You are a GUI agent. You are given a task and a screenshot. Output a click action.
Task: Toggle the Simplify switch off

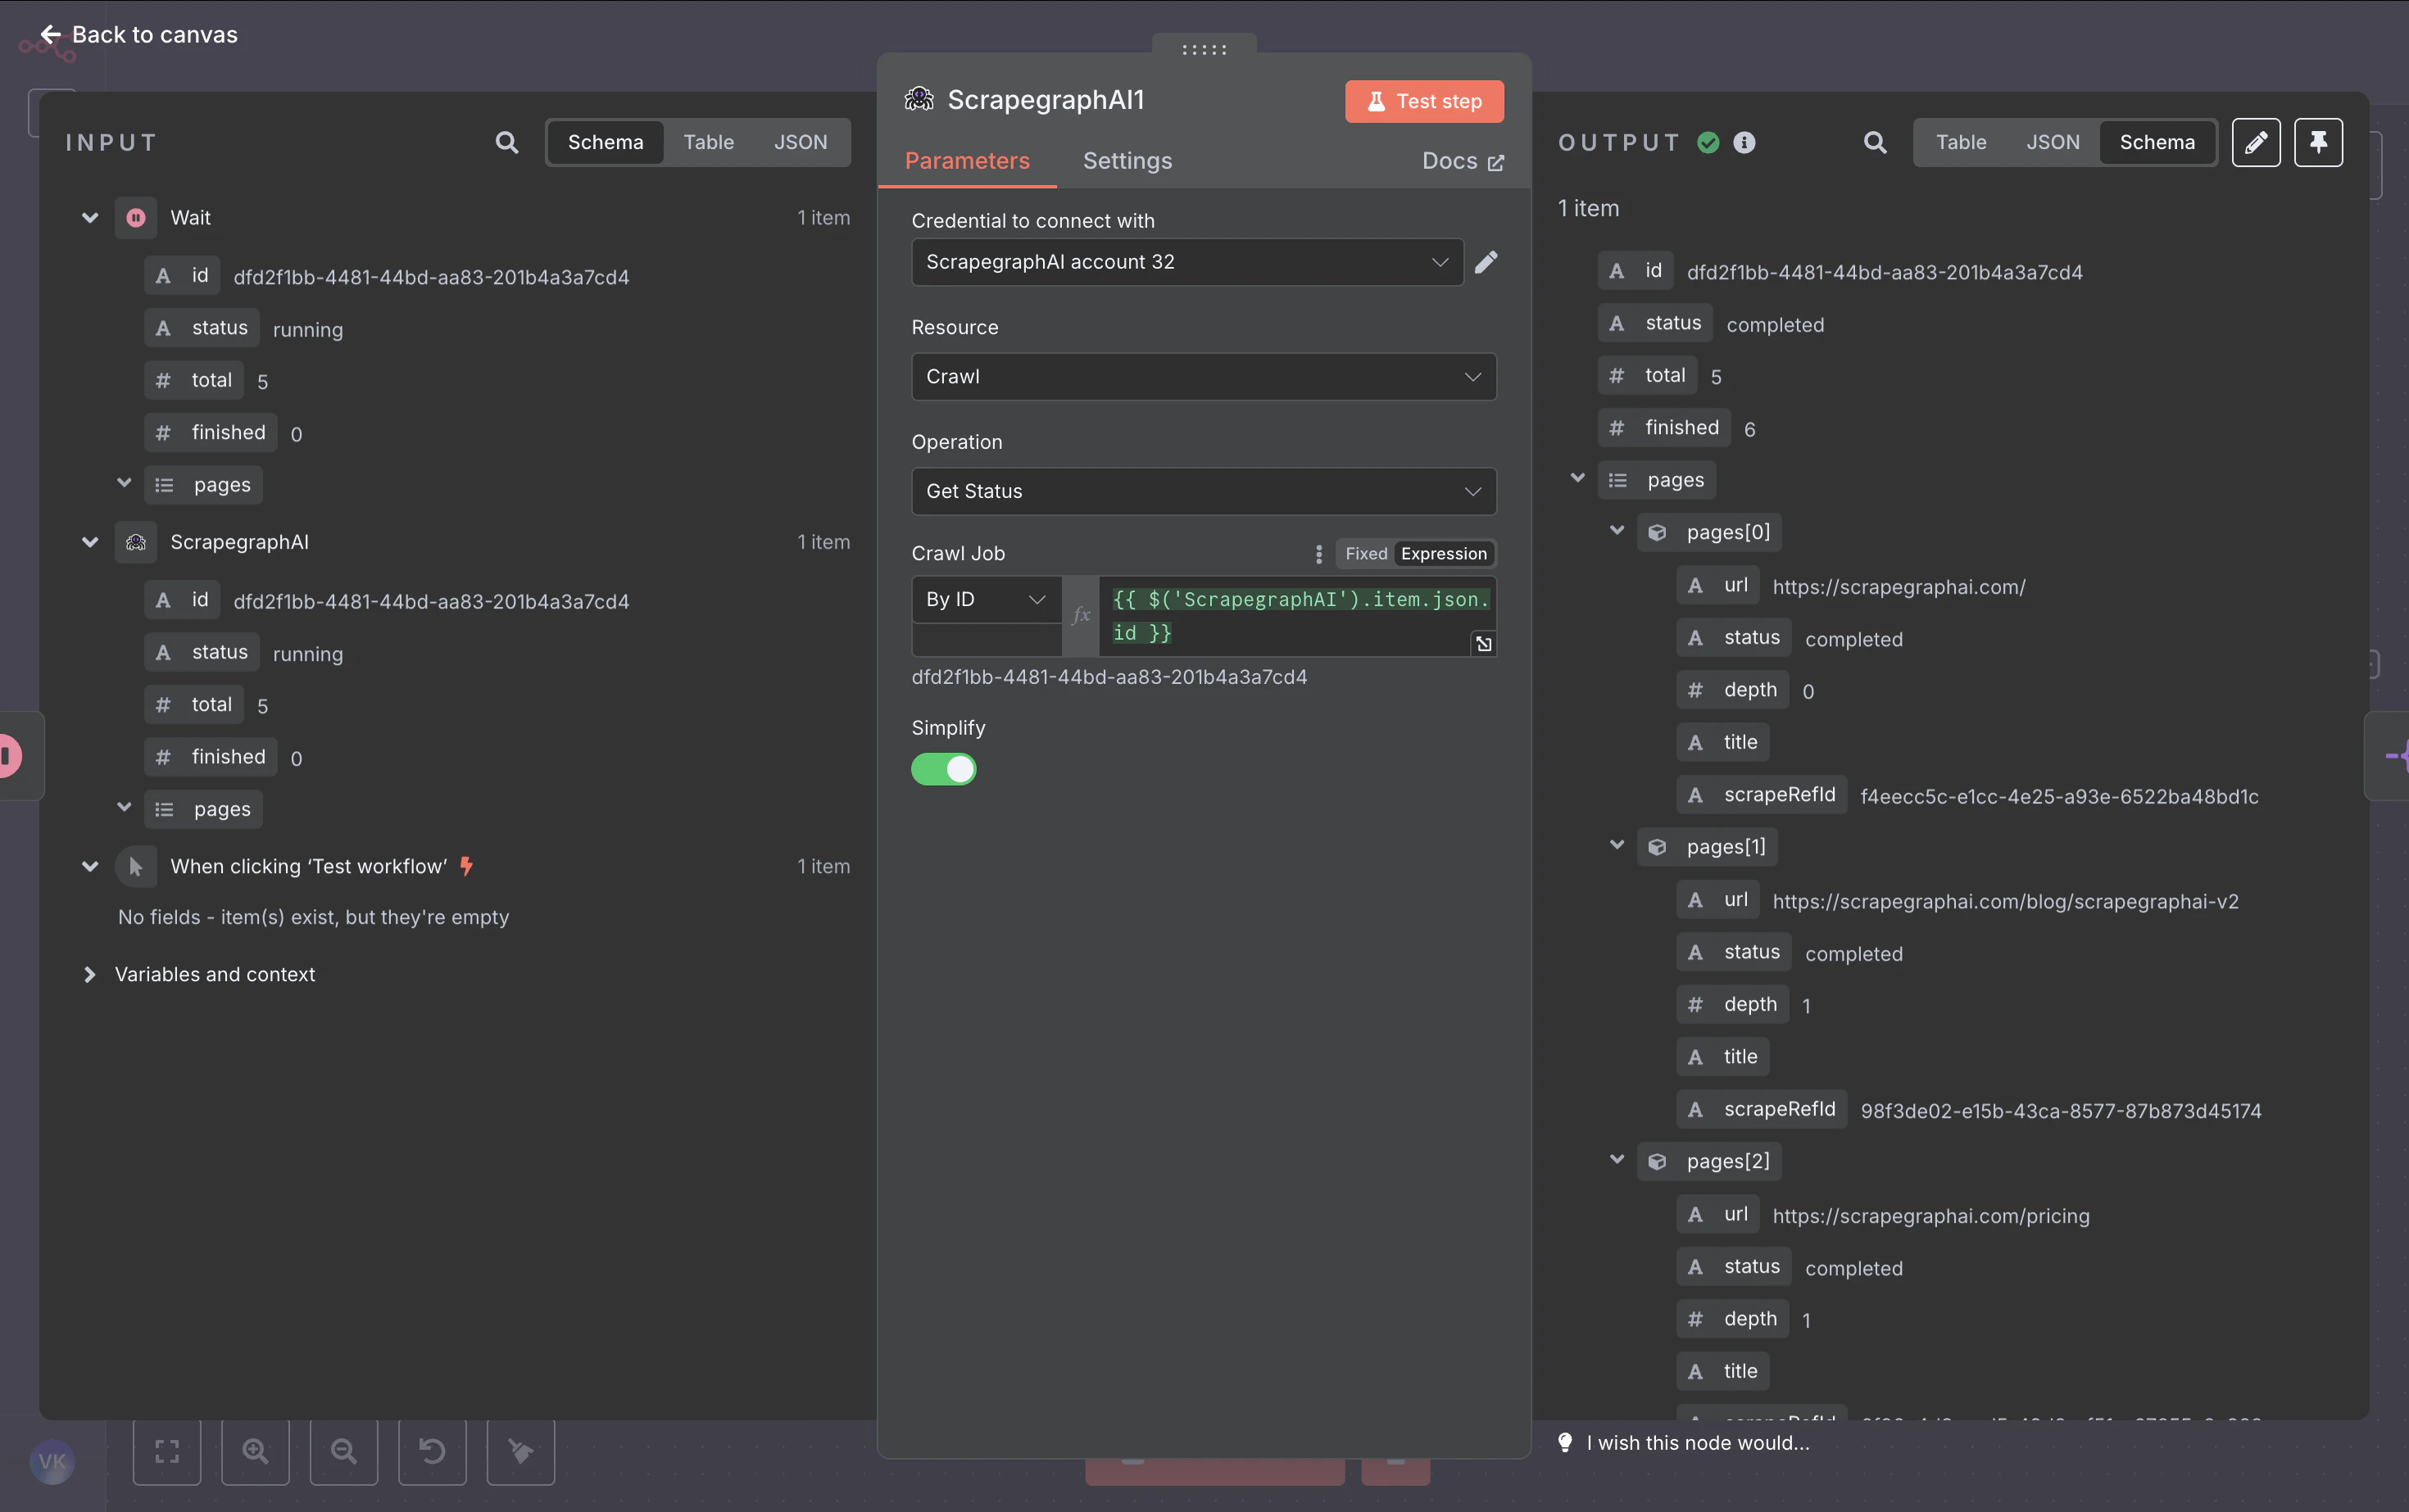coord(943,769)
